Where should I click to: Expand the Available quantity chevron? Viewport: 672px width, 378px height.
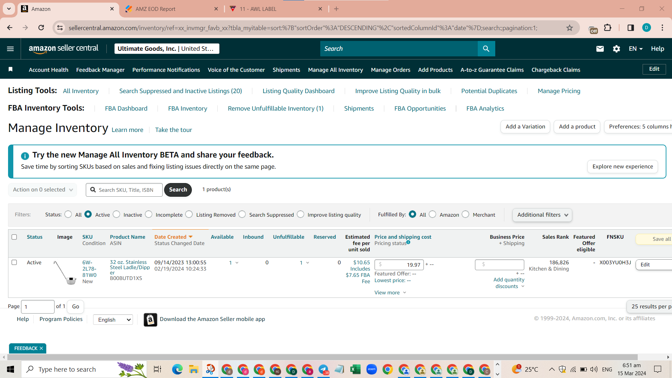coord(237,263)
